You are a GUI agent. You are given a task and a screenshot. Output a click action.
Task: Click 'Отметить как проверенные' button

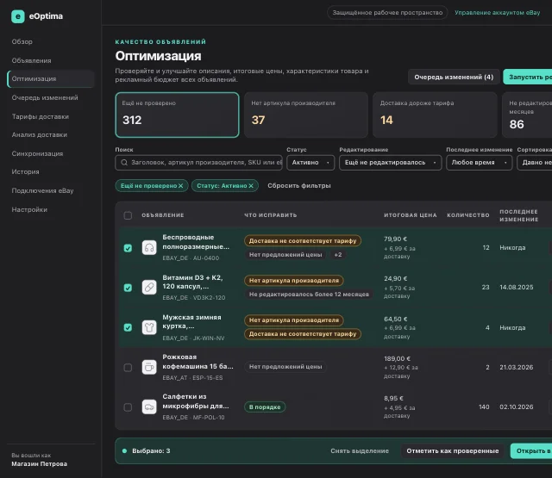click(x=452, y=451)
